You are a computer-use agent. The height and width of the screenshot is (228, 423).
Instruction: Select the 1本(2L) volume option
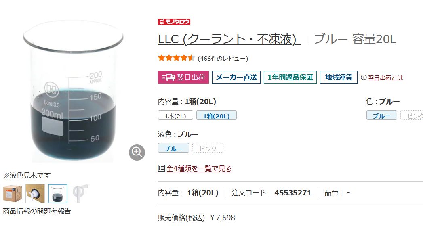pos(175,116)
